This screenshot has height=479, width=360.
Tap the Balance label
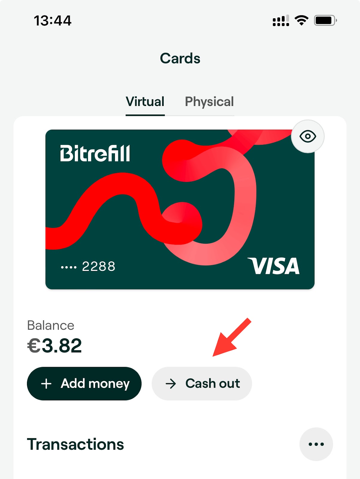coord(51,325)
